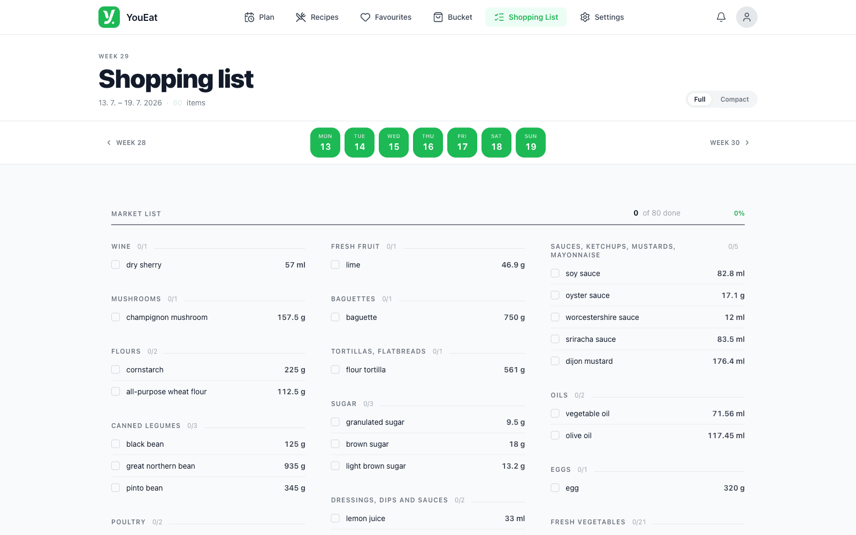This screenshot has width=856, height=535.
Task: Click the FRESH FRUIT heading
Action: (x=355, y=247)
